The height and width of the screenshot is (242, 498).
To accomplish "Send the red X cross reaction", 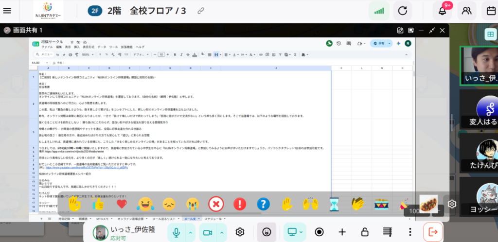I will point(216,204).
